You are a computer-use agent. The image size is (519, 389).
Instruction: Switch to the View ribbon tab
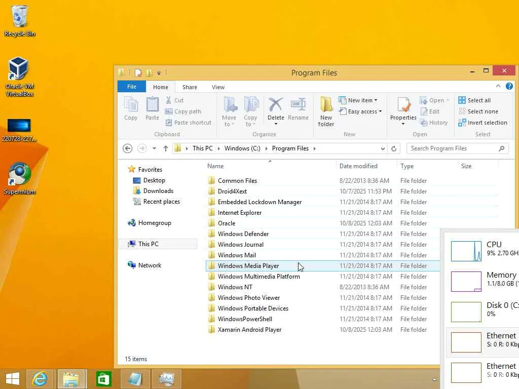(218, 87)
